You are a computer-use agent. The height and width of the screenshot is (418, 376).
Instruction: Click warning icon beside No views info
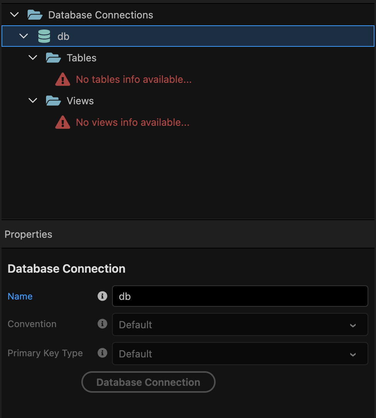click(x=63, y=123)
